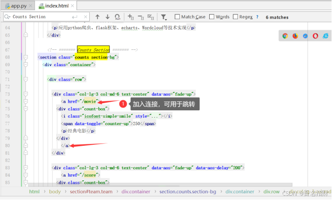Click the 6 matches result label
Screen dimensions: 332x200
click(277, 17)
